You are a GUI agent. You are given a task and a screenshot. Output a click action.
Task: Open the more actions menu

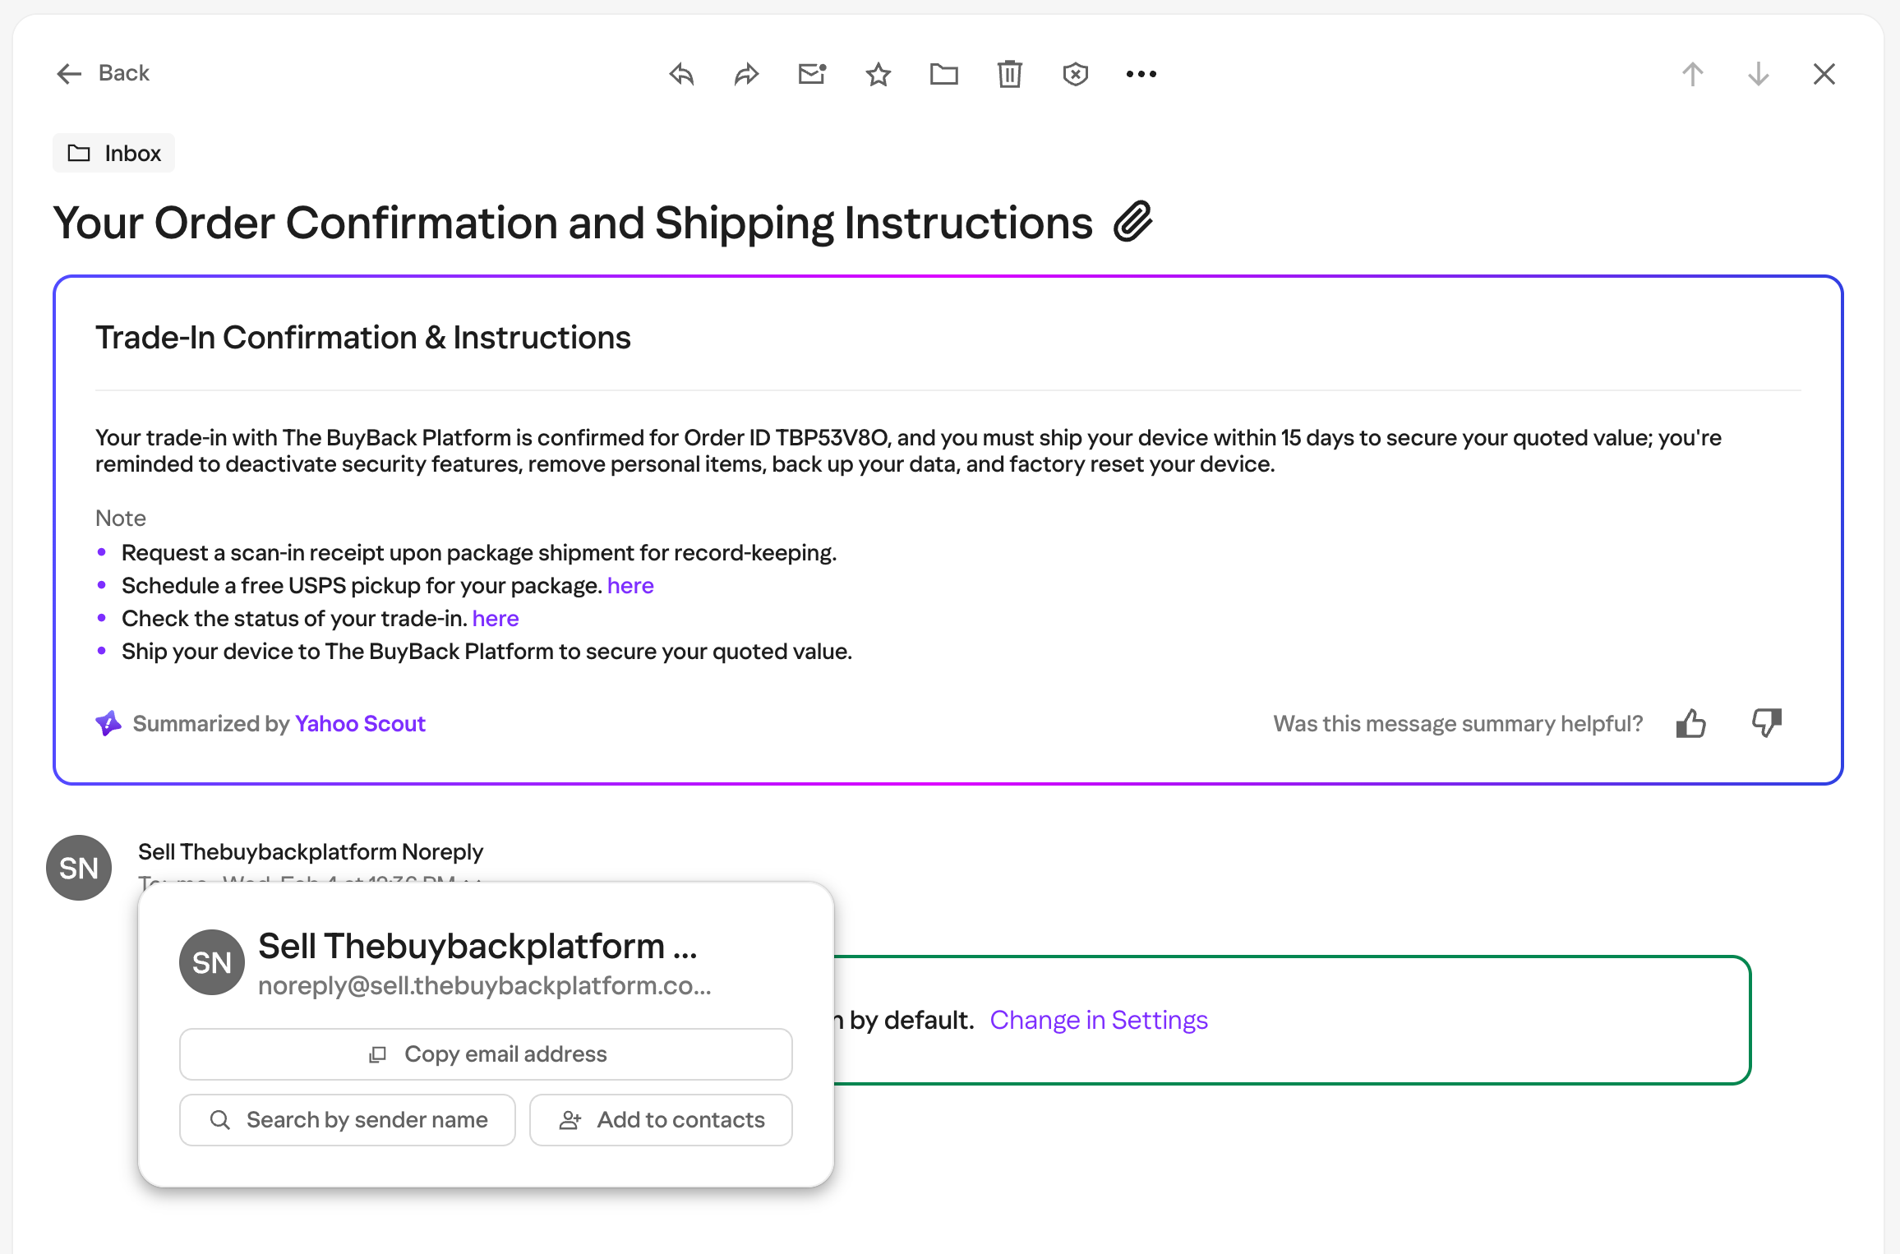coord(1141,74)
